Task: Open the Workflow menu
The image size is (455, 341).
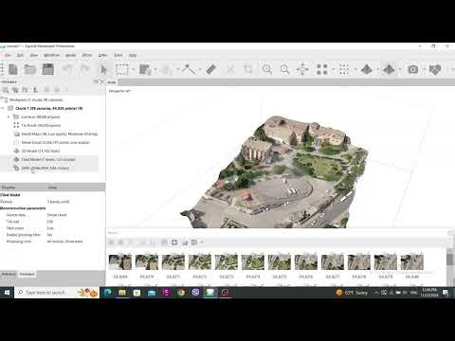Action: [x=52, y=55]
